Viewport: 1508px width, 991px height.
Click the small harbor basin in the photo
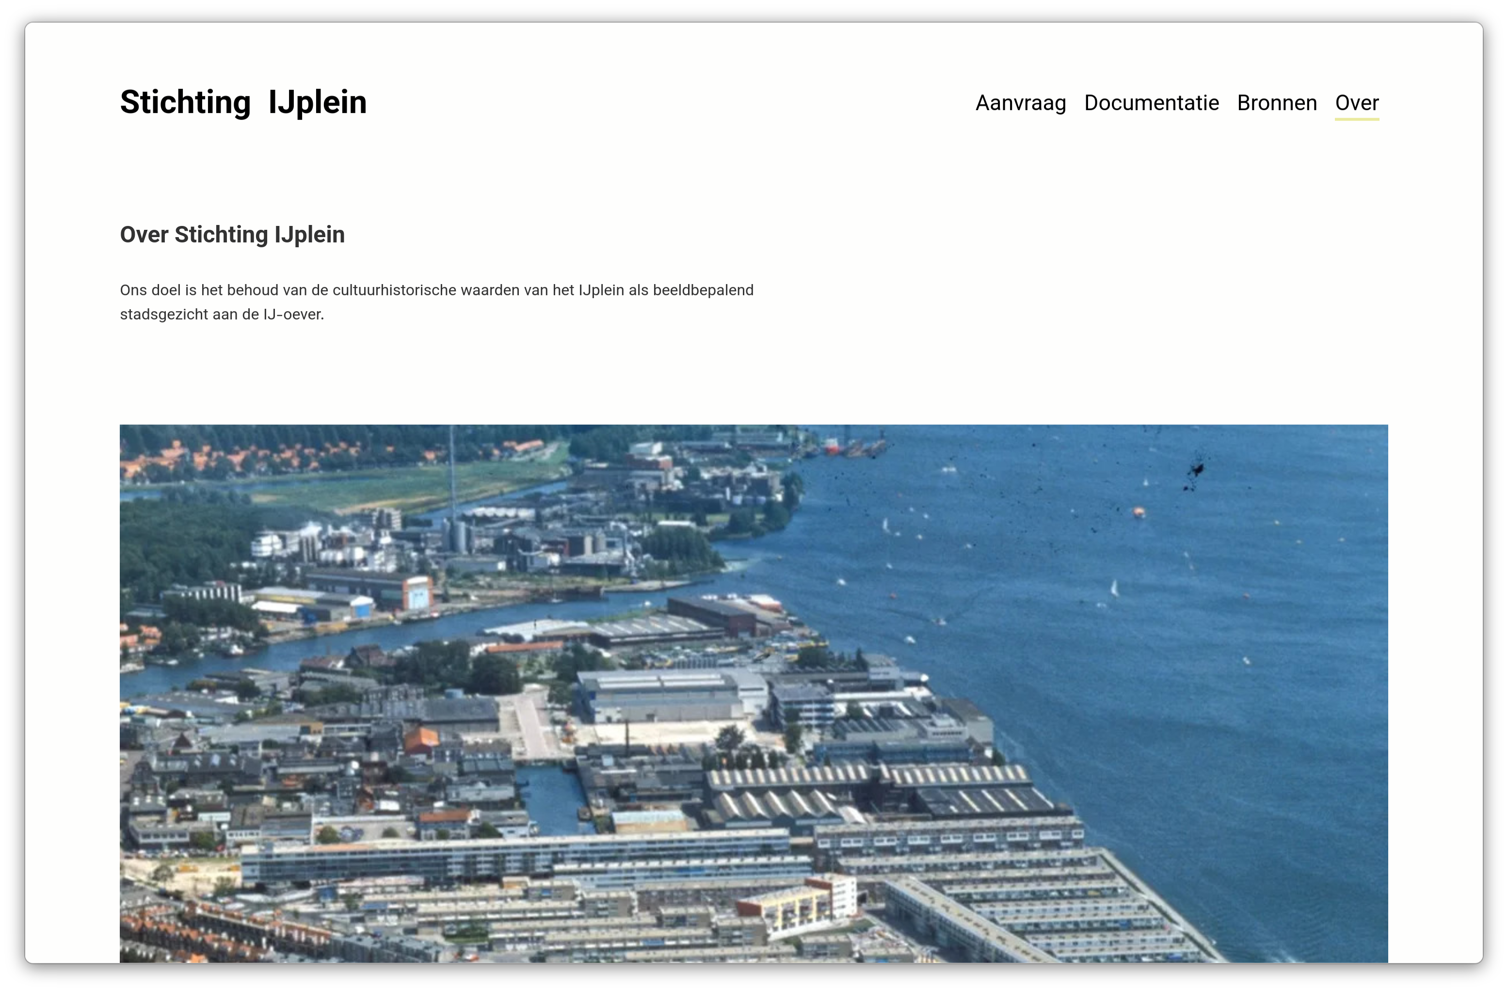(551, 801)
